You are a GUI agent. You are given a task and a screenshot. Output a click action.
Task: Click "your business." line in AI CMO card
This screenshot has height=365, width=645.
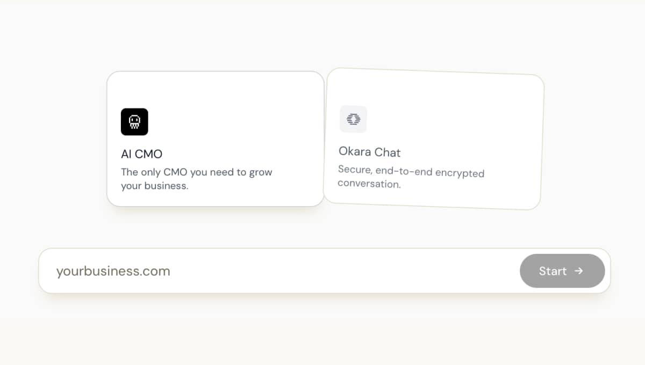pos(154,186)
